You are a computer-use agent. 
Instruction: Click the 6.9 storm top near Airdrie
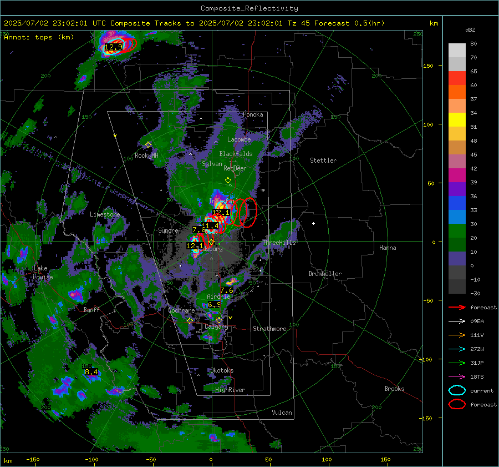pyautogui.click(x=214, y=305)
